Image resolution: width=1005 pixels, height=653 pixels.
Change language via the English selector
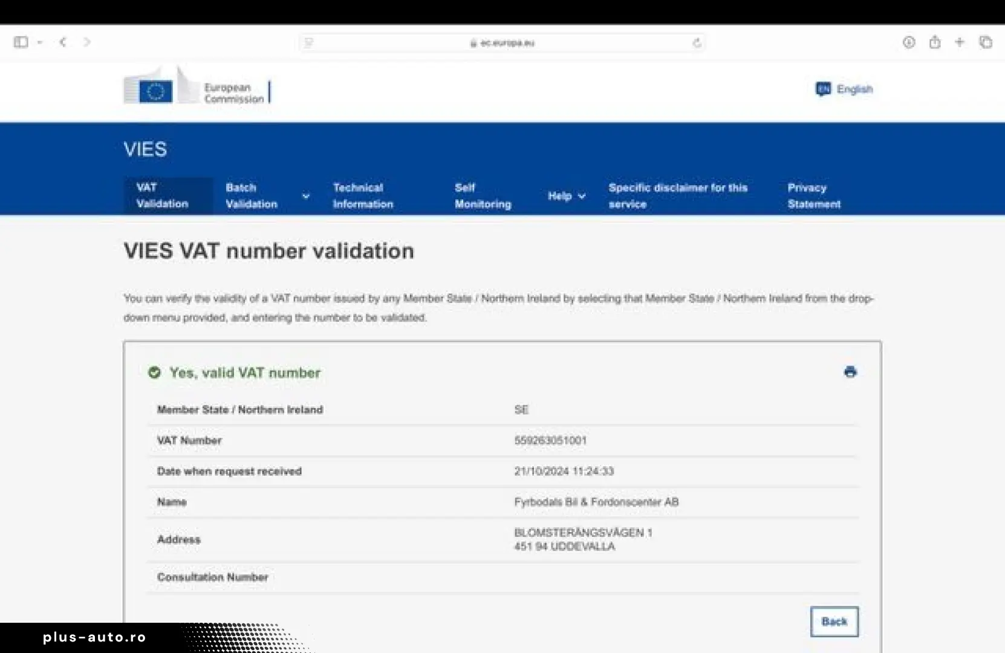pos(844,89)
